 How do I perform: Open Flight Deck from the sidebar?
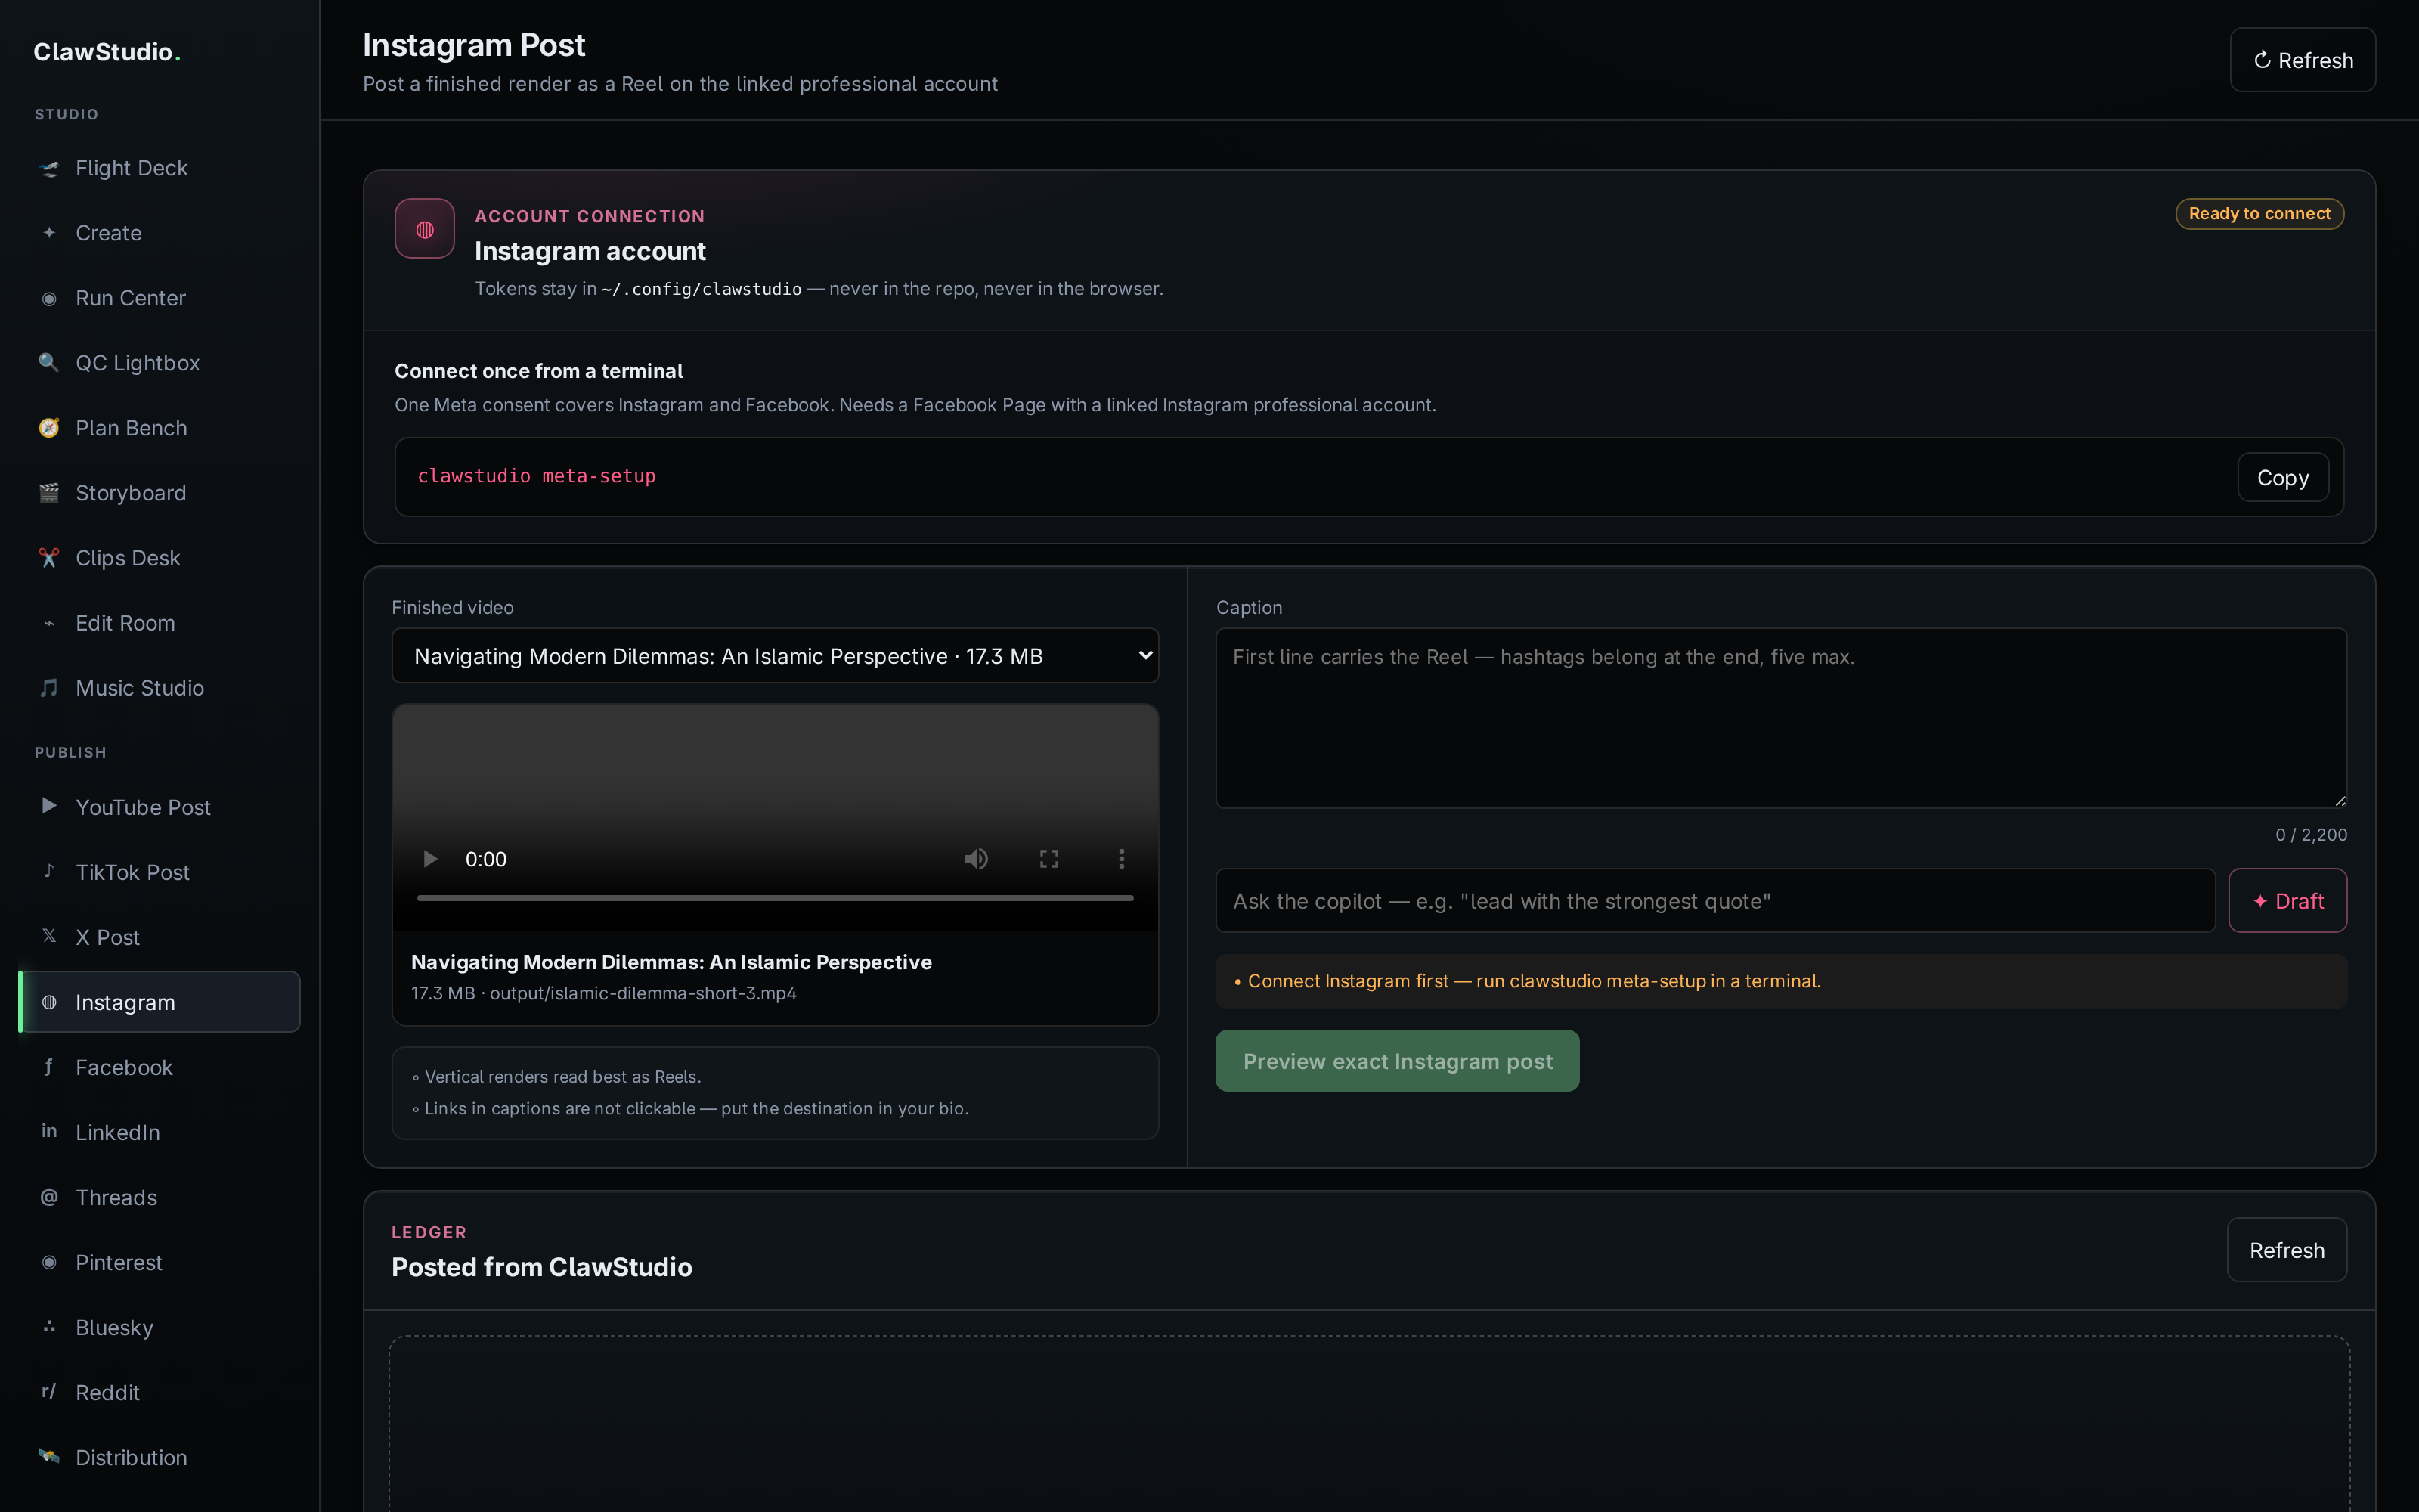160,168
